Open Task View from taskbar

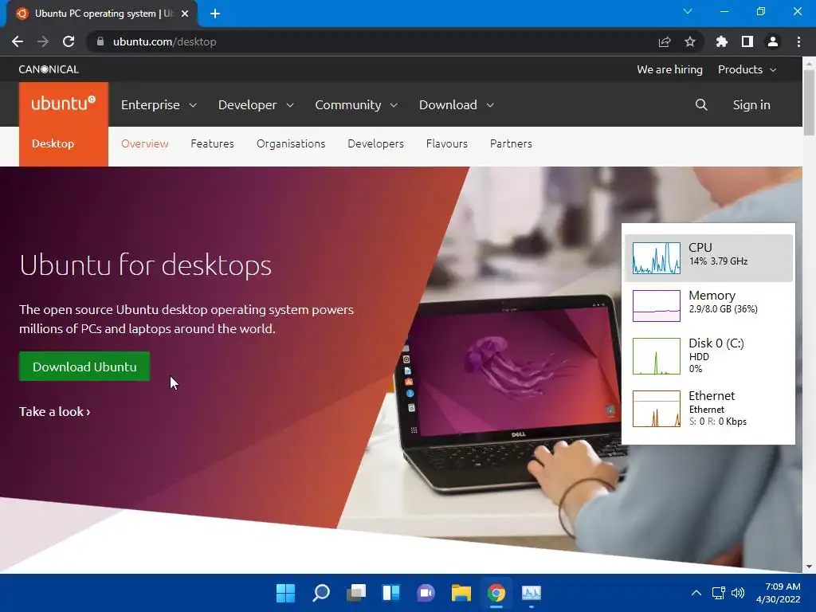tap(356, 593)
